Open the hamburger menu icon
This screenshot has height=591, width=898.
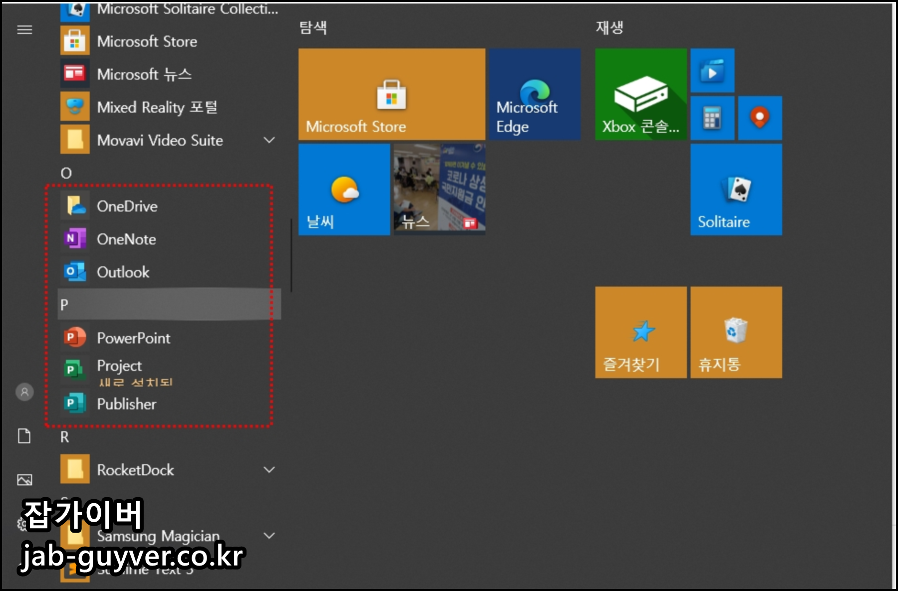coord(24,30)
